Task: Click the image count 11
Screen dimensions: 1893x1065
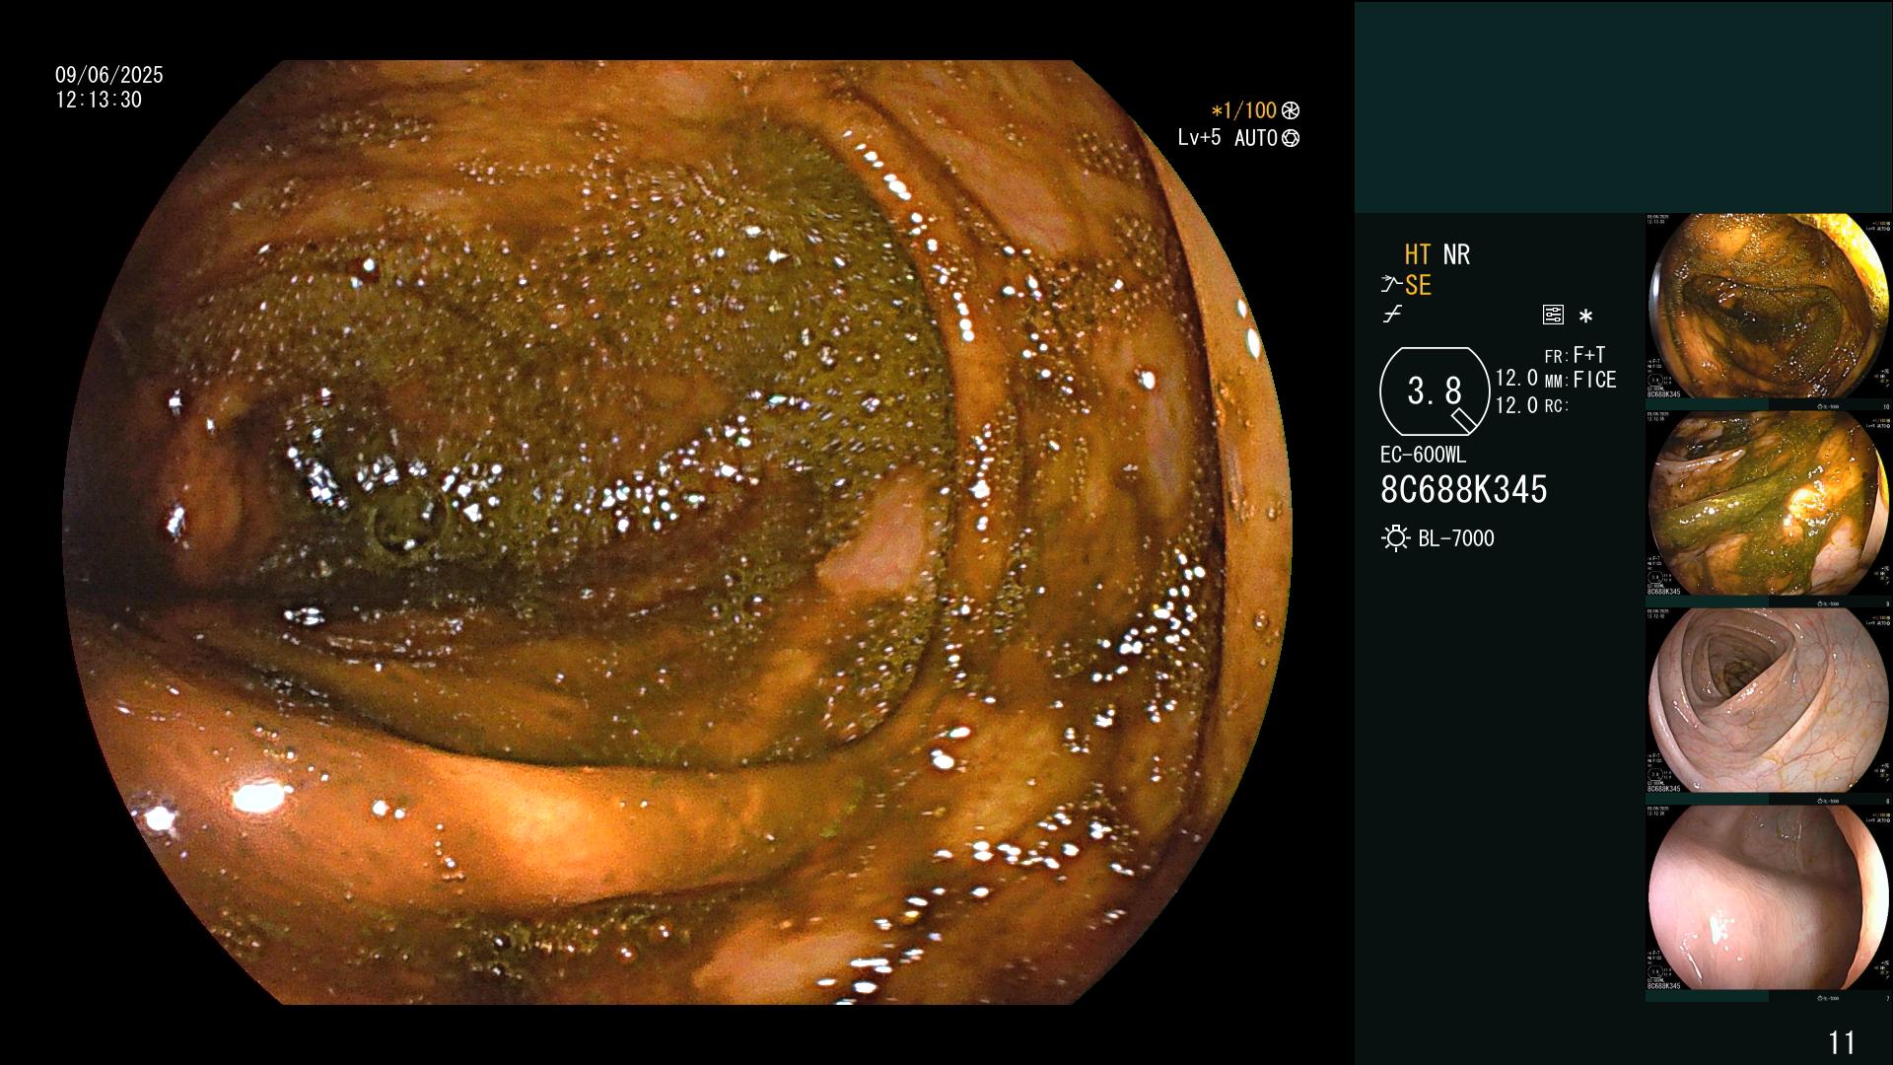Action: pyautogui.click(x=1842, y=1042)
